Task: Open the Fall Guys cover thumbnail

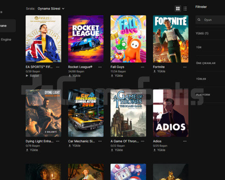Action: coord(128,39)
